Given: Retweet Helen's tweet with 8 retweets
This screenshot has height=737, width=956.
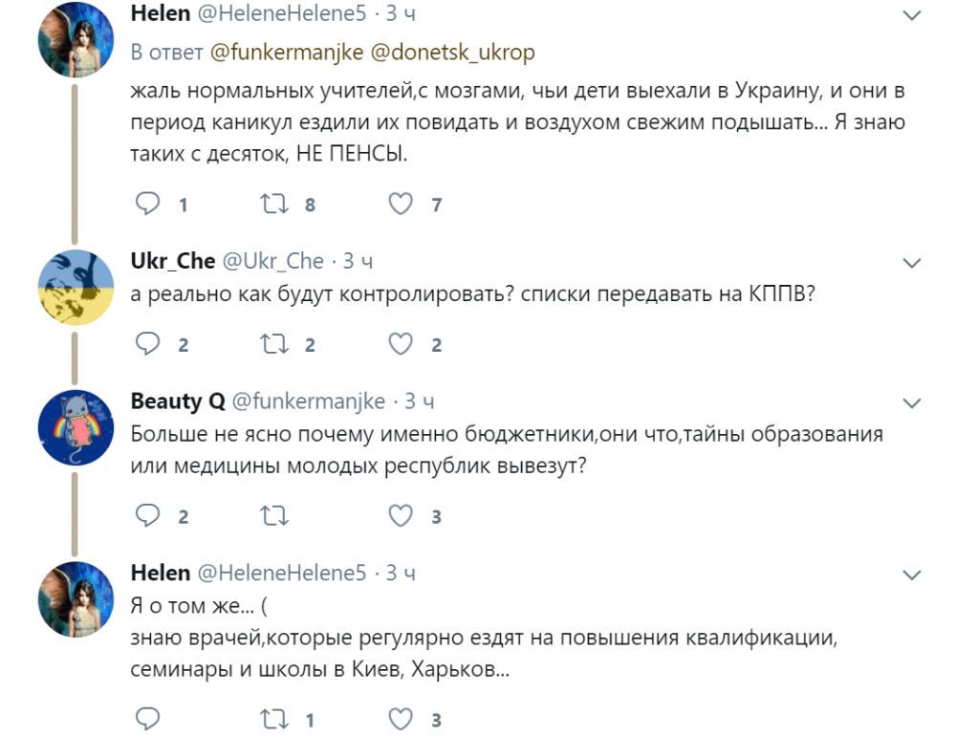Looking at the screenshot, I should point(274,204).
